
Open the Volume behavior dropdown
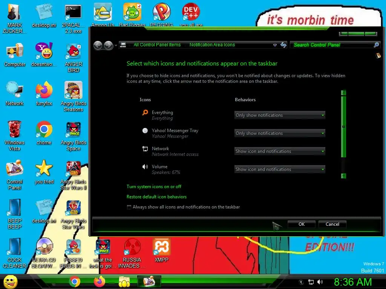coord(280,169)
